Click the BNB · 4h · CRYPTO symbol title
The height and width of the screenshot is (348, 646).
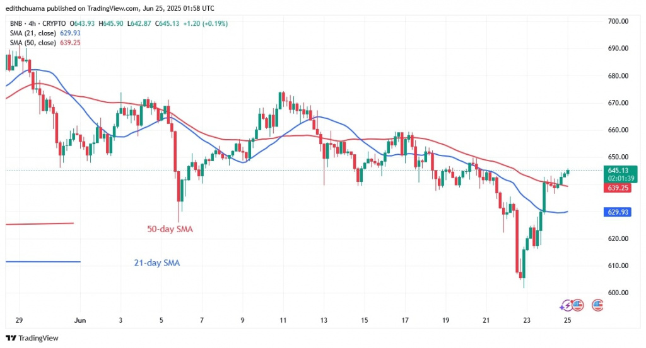pos(37,23)
